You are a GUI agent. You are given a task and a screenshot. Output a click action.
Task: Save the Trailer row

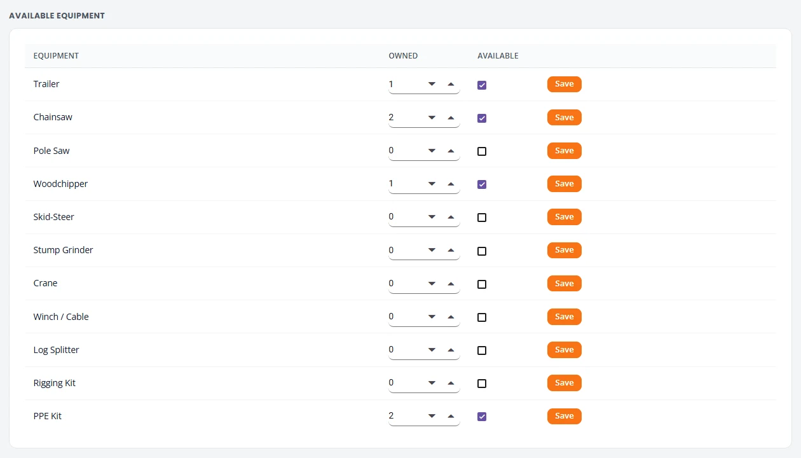click(x=565, y=84)
